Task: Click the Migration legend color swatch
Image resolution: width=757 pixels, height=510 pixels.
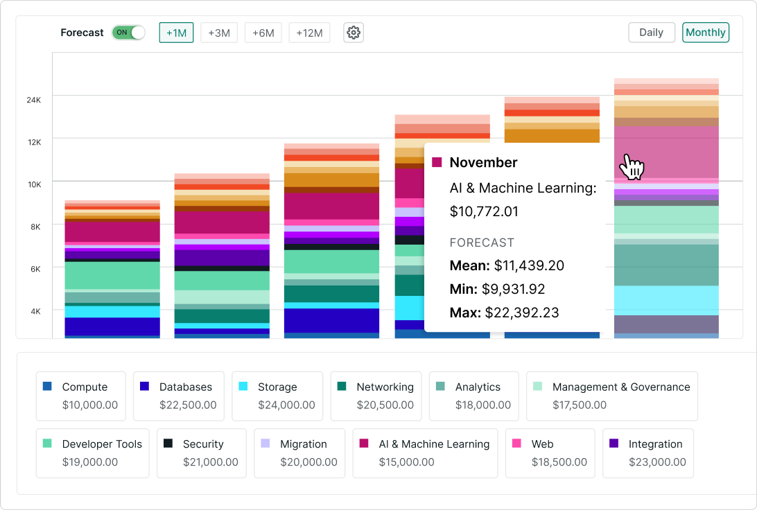Action: point(265,443)
